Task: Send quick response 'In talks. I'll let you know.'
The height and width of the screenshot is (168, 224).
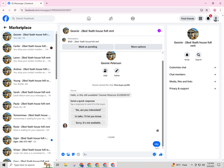Action: [88, 116]
